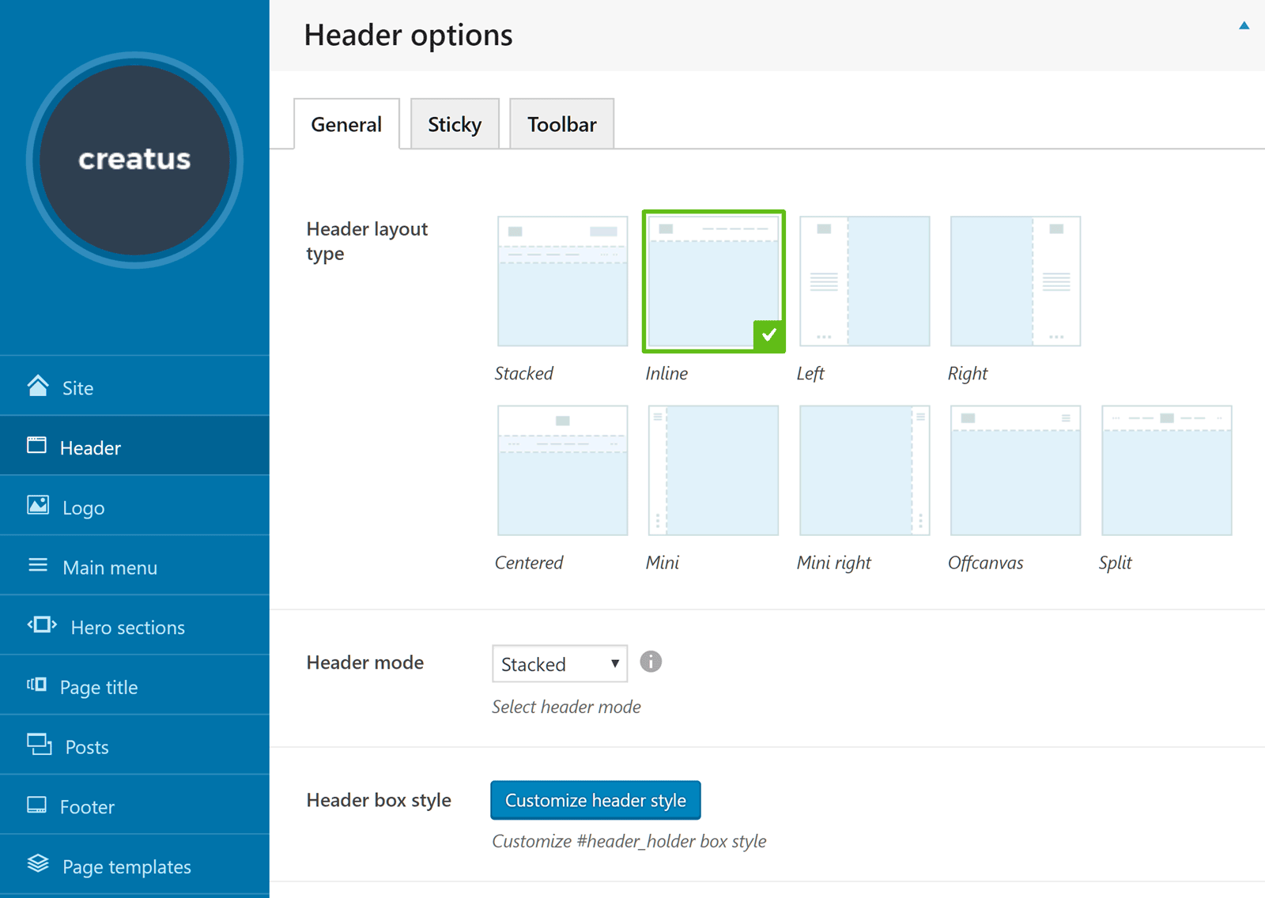The image size is (1265, 898).
Task: Click the Hero sections slider icon
Action: click(42, 624)
